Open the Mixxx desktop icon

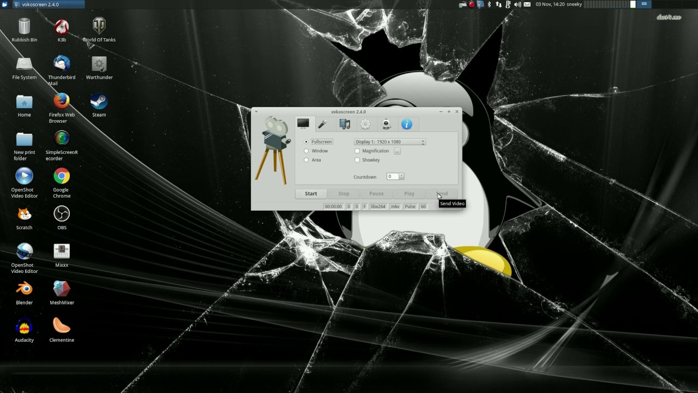tap(62, 255)
